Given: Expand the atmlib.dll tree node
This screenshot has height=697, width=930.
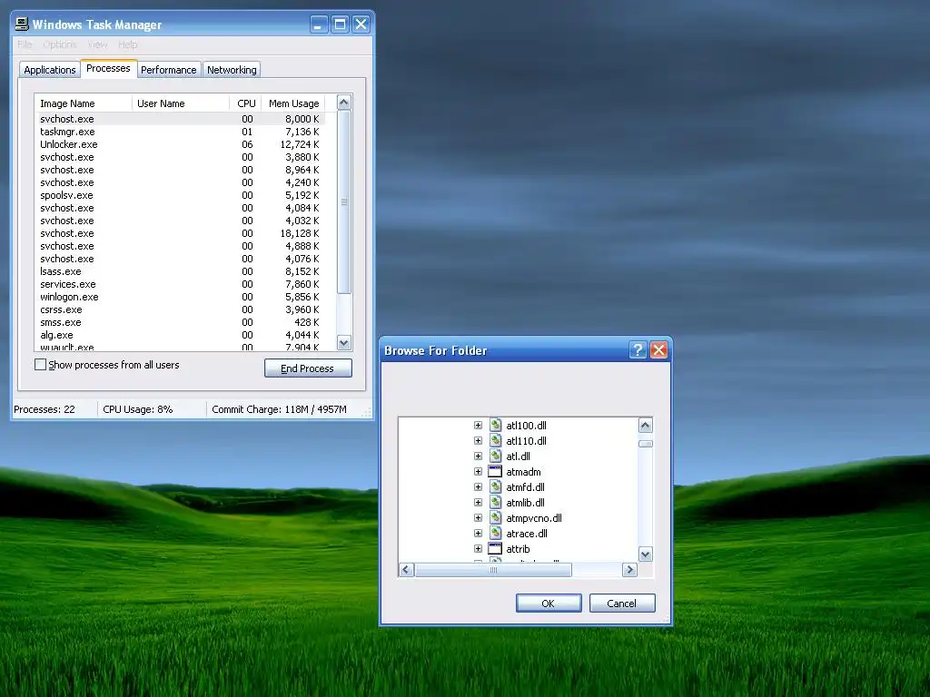Looking at the screenshot, I should pos(478,502).
